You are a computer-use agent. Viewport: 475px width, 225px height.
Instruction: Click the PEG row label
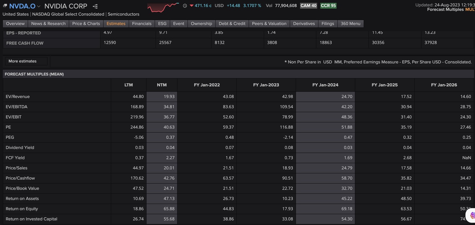pyautogui.click(x=10, y=137)
